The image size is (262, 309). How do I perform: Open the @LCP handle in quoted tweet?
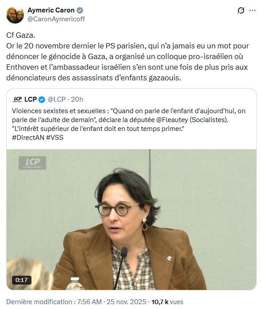coord(57,99)
